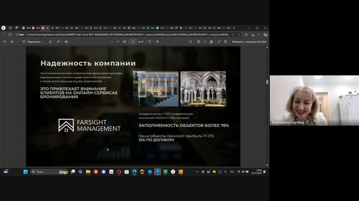Open Task View on the taskbar

pyautogui.click(x=73, y=171)
